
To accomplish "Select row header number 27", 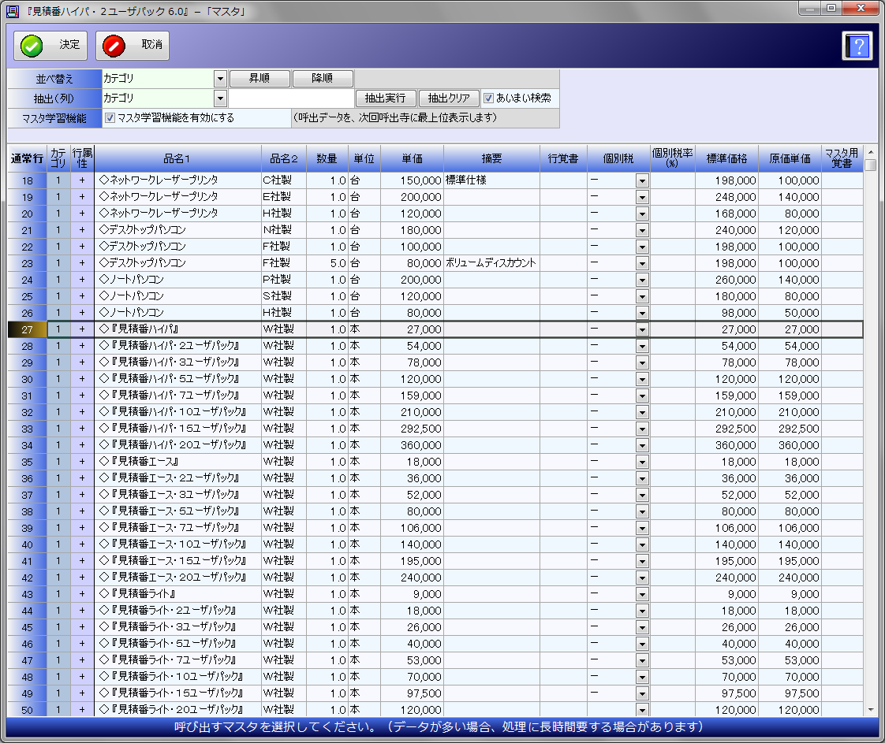I will [27, 330].
